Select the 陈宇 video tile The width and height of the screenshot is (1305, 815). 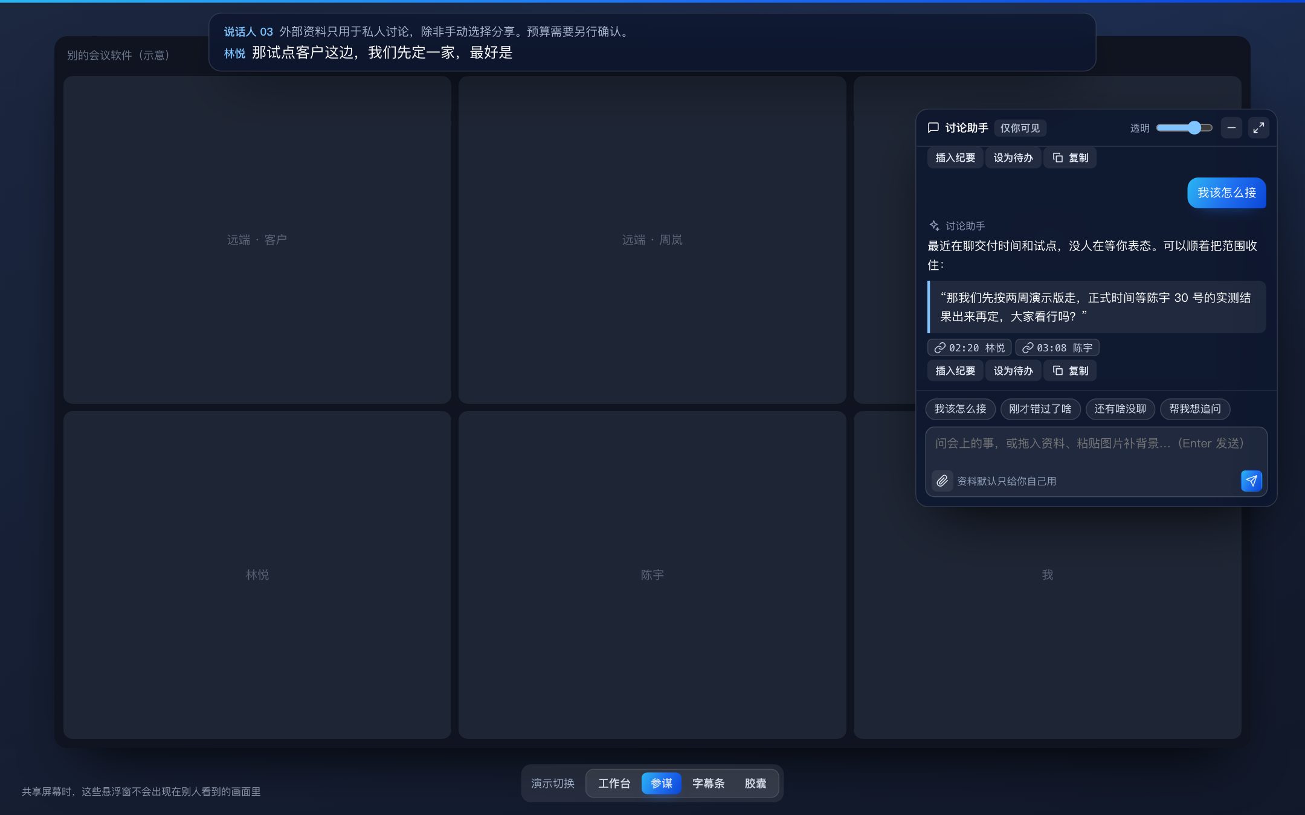[x=652, y=575]
